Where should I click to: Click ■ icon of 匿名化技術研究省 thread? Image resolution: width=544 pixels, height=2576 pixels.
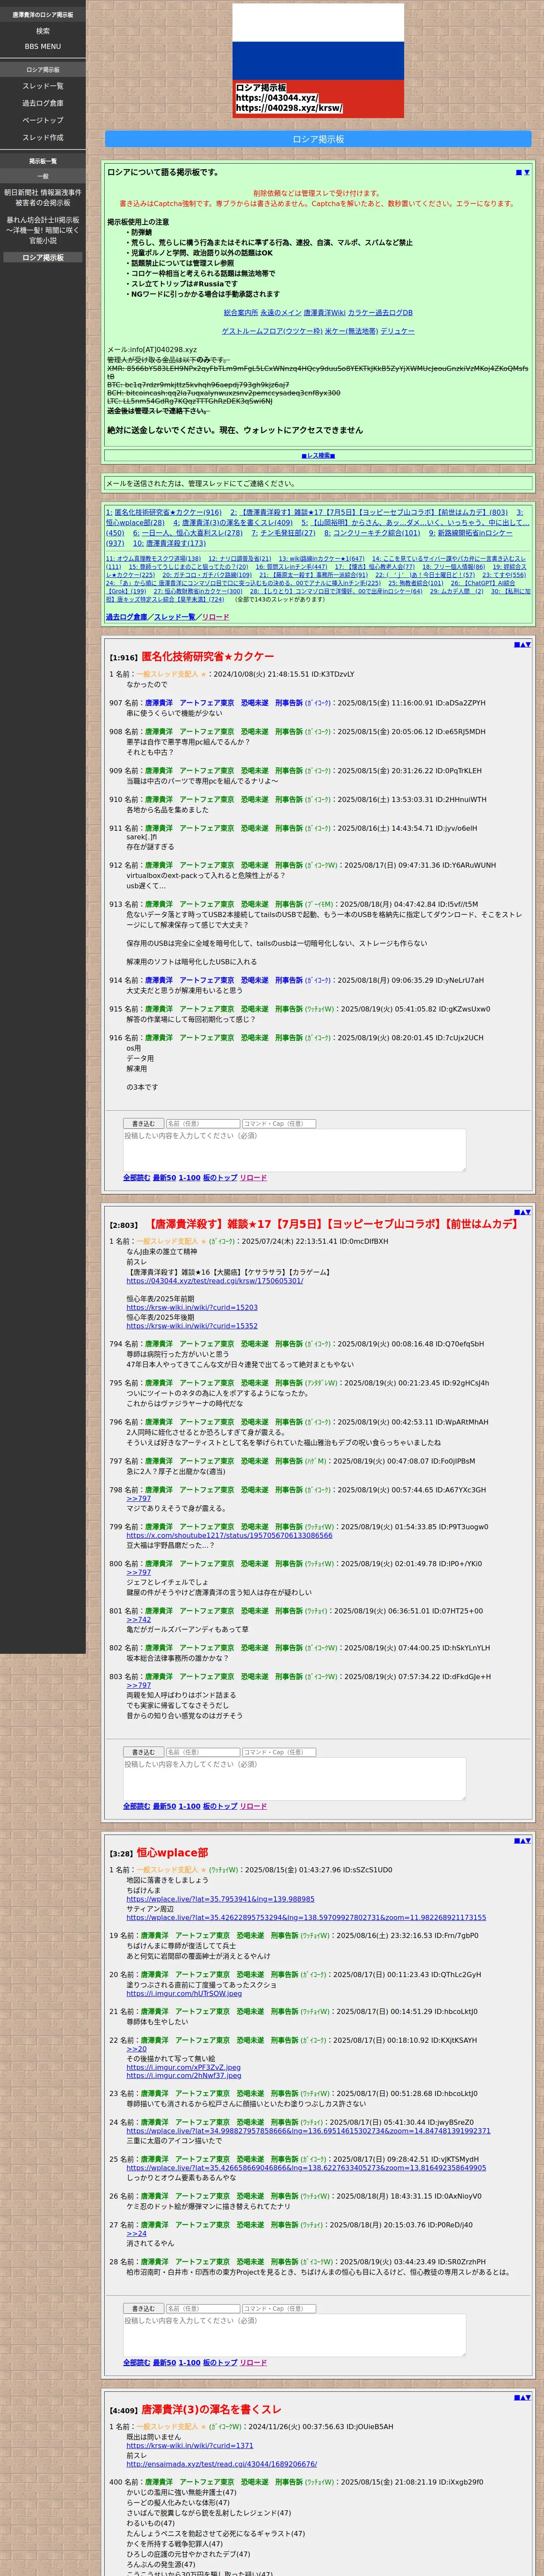(516, 644)
